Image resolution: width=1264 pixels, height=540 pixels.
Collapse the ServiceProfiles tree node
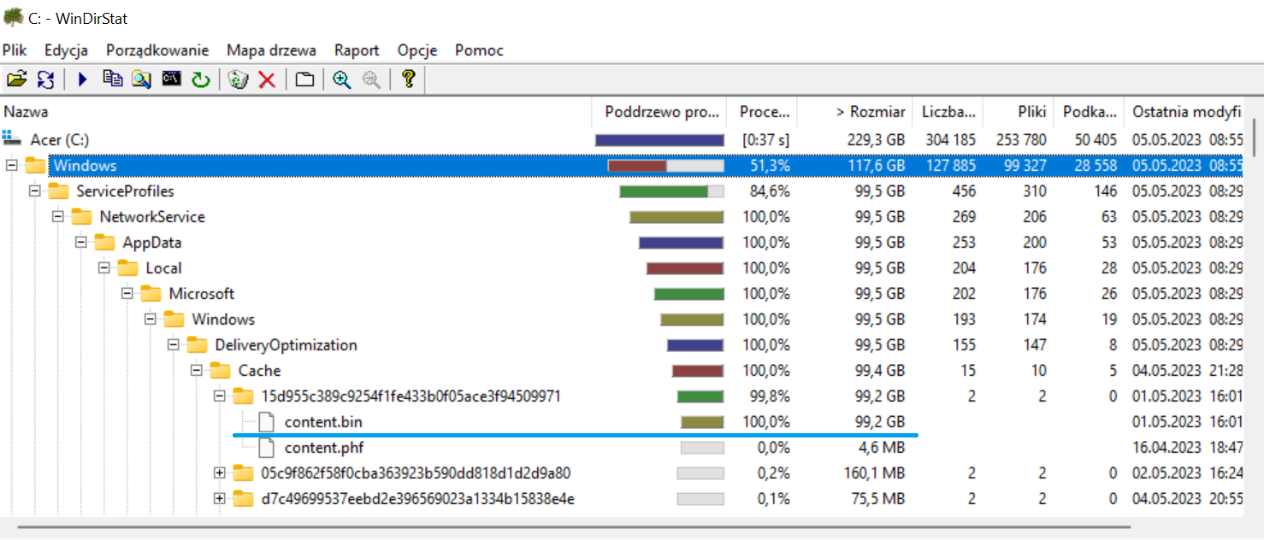[35, 191]
